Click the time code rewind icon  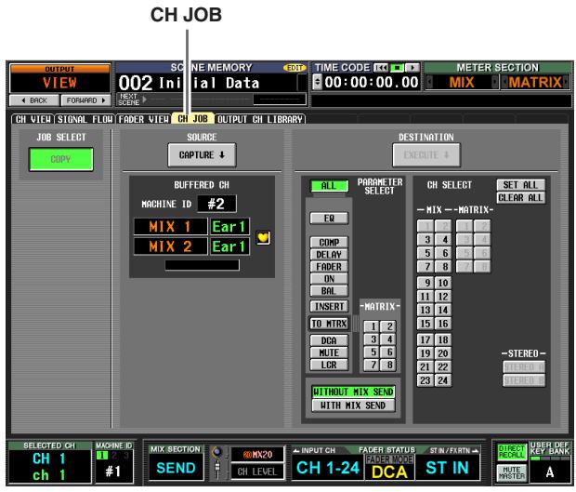380,68
